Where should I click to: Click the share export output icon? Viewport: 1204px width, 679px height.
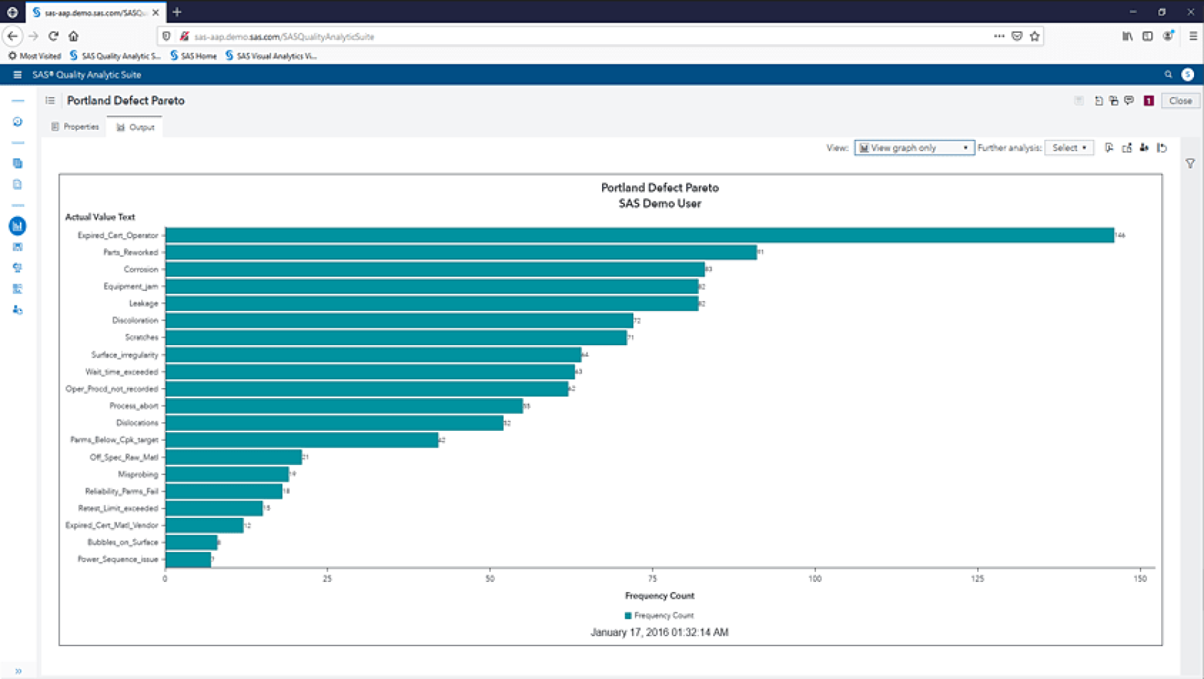pyautogui.click(x=1127, y=148)
